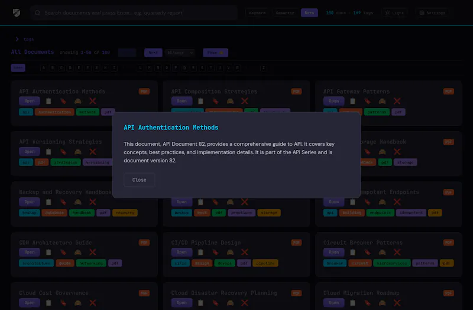473x310 pixels.
Task: Click the shield logo in the header
Action: click(x=17, y=13)
